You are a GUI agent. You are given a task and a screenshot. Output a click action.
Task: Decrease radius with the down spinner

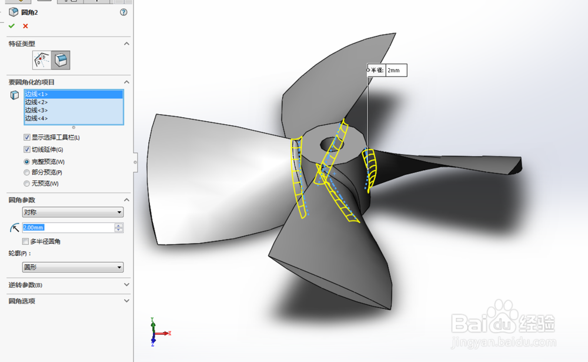[x=119, y=230]
